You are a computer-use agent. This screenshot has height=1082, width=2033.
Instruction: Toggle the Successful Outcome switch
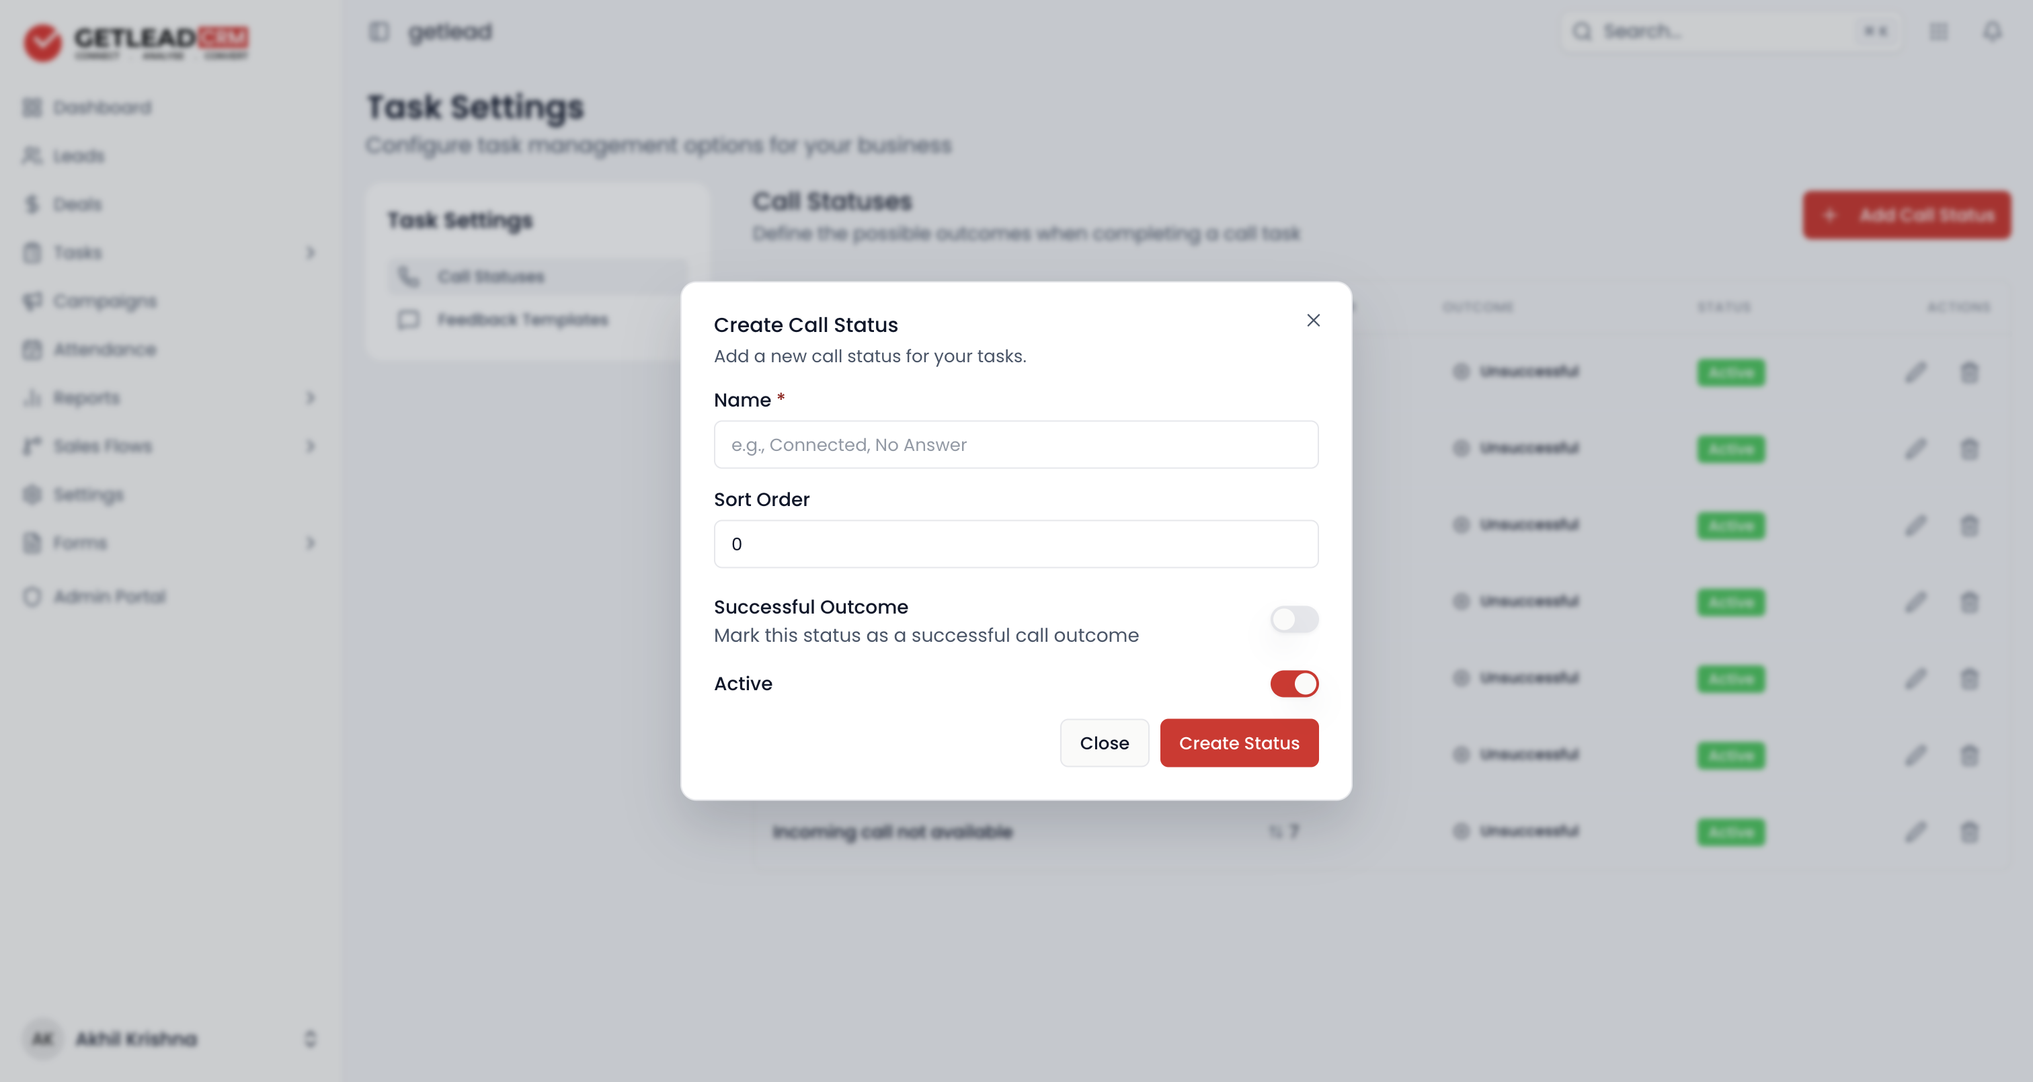pyautogui.click(x=1294, y=620)
